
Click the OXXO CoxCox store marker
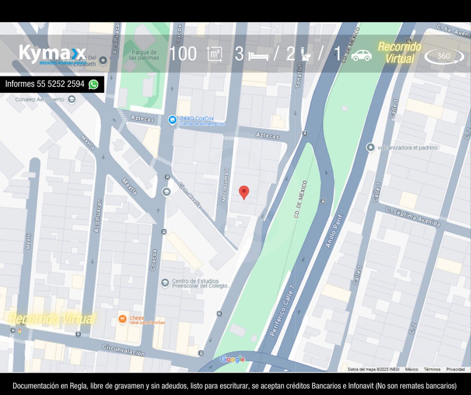[172, 120]
